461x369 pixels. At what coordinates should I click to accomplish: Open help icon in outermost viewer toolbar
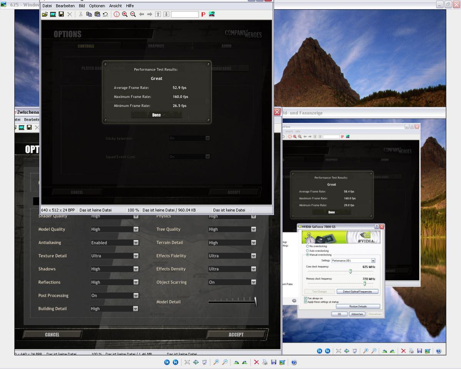coord(294,362)
